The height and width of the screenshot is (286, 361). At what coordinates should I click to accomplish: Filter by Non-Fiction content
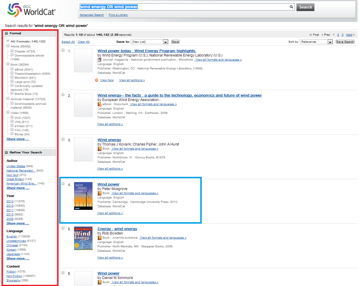click(x=14, y=276)
